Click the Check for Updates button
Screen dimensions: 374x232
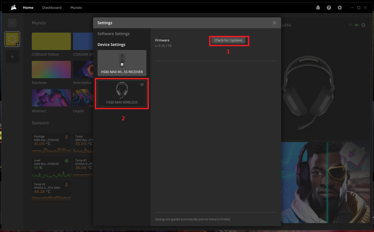pos(228,40)
